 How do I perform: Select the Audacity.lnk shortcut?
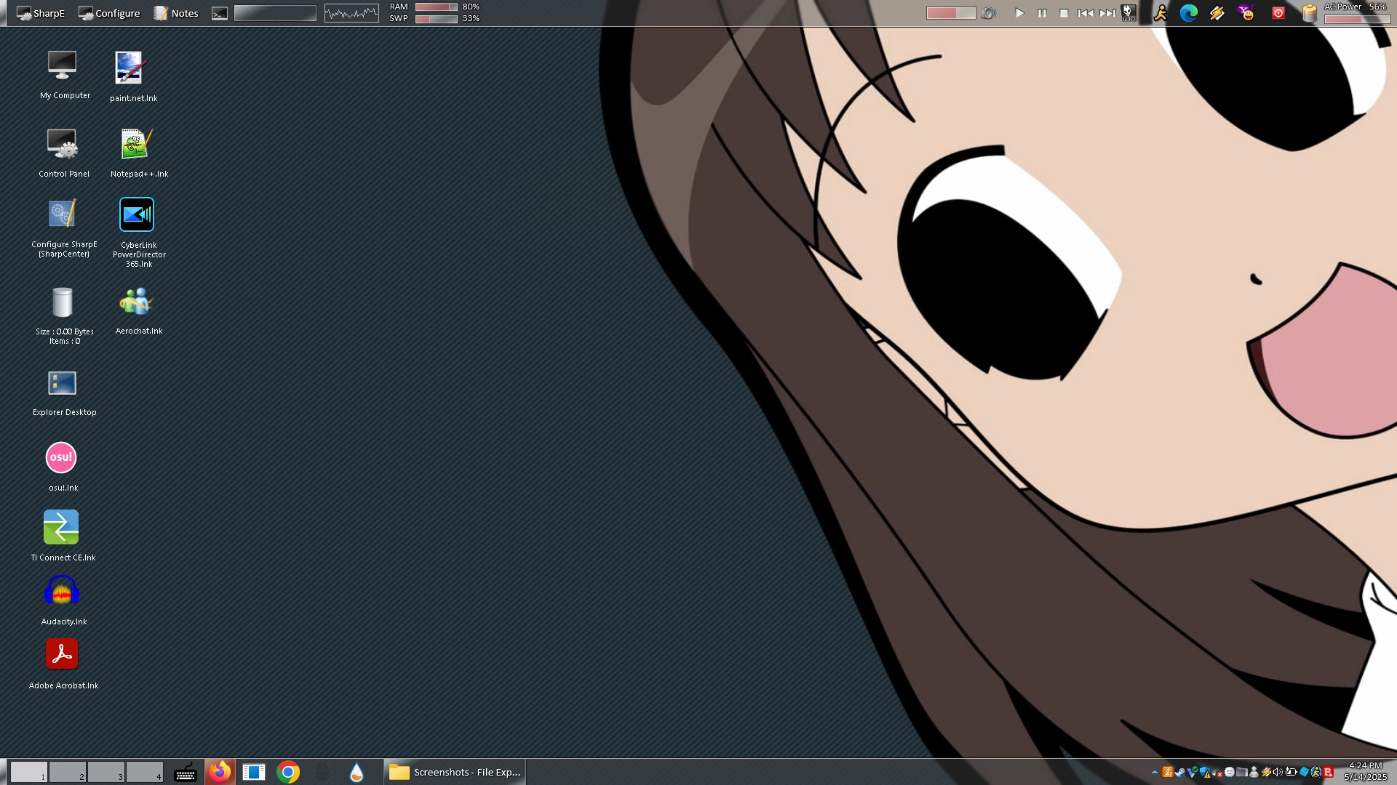tap(63, 600)
